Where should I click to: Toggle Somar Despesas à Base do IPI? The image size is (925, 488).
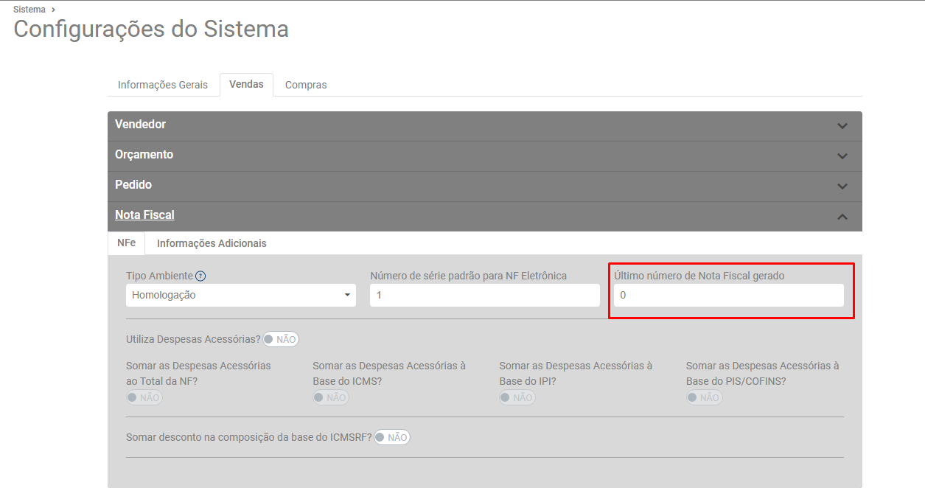(517, 397)
